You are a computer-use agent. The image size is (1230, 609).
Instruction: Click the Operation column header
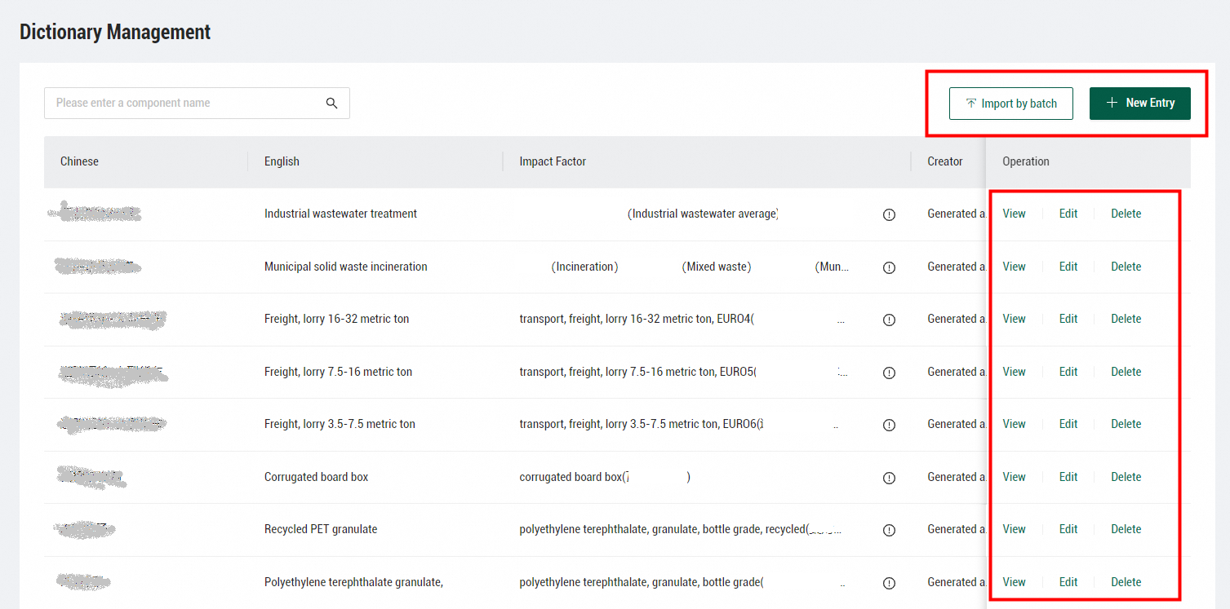tap(1026, 161)
